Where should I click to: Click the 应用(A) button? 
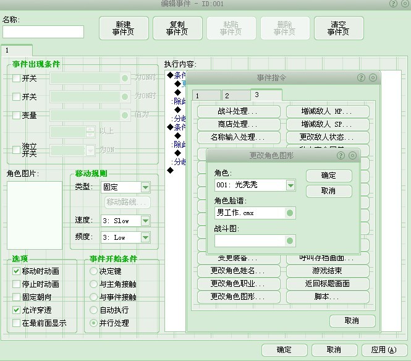point(384,350)
